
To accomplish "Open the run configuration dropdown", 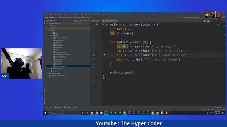I will pos(191,17).
